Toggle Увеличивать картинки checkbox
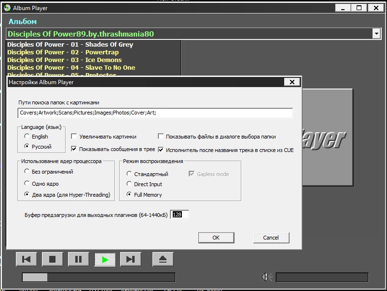This screenshot has height=291, width=387. [x=74, y=136]
